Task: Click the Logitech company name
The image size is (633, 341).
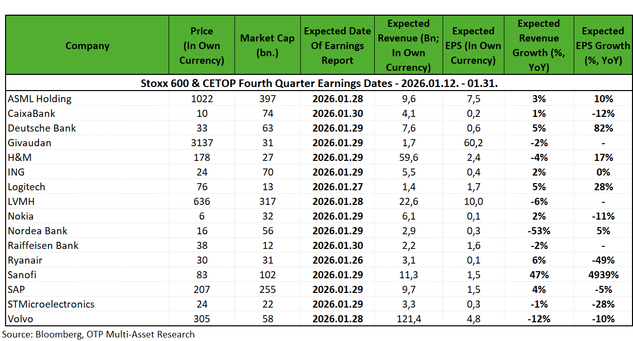Action: [26, 187]
